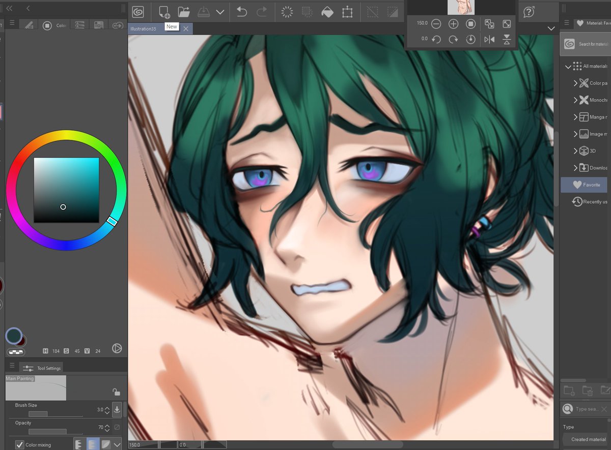Open the Tool Settings panel menu

[12, 366]
